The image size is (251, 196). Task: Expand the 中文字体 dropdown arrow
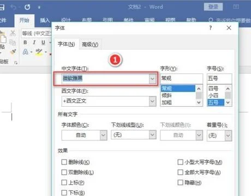(x=153, y=79)
